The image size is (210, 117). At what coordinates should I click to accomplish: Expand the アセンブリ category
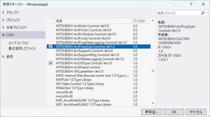tap(4, 12)
